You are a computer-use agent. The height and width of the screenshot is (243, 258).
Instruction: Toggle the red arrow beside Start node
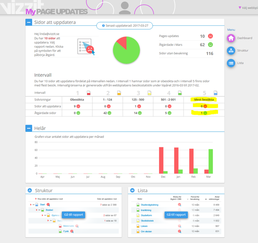pos(31,205)
